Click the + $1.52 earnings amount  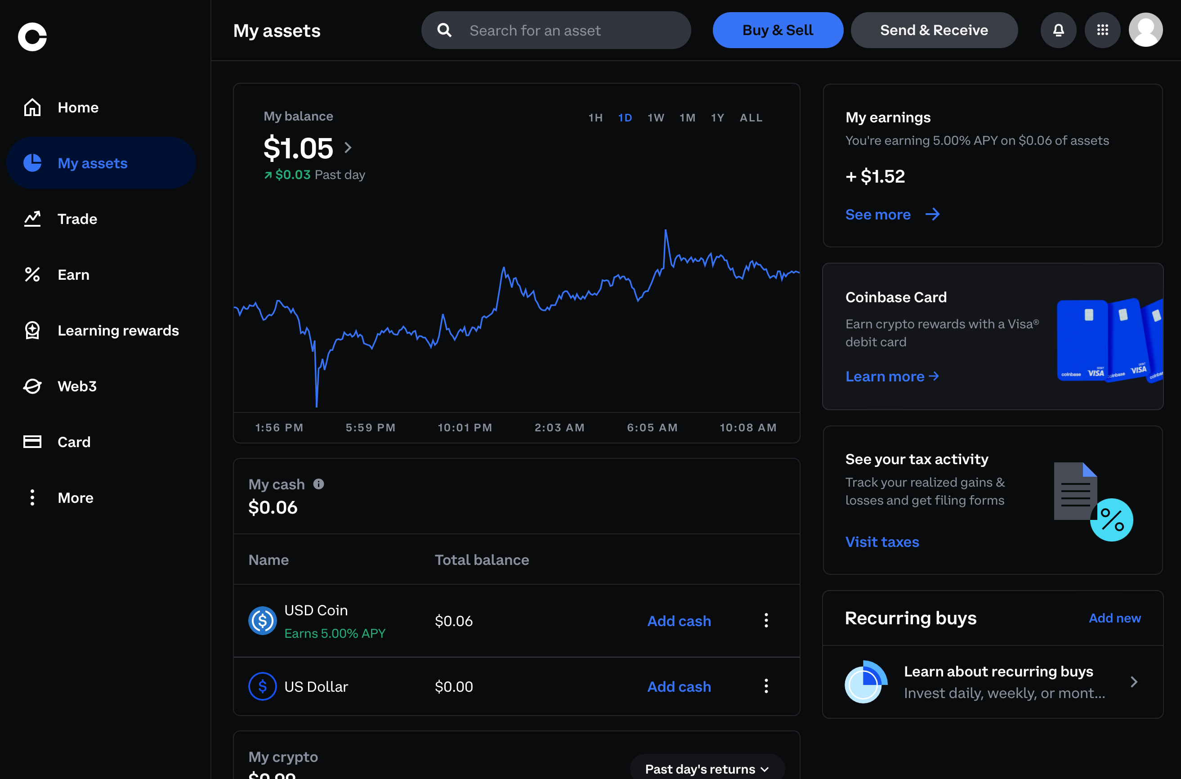click(875, 176)
